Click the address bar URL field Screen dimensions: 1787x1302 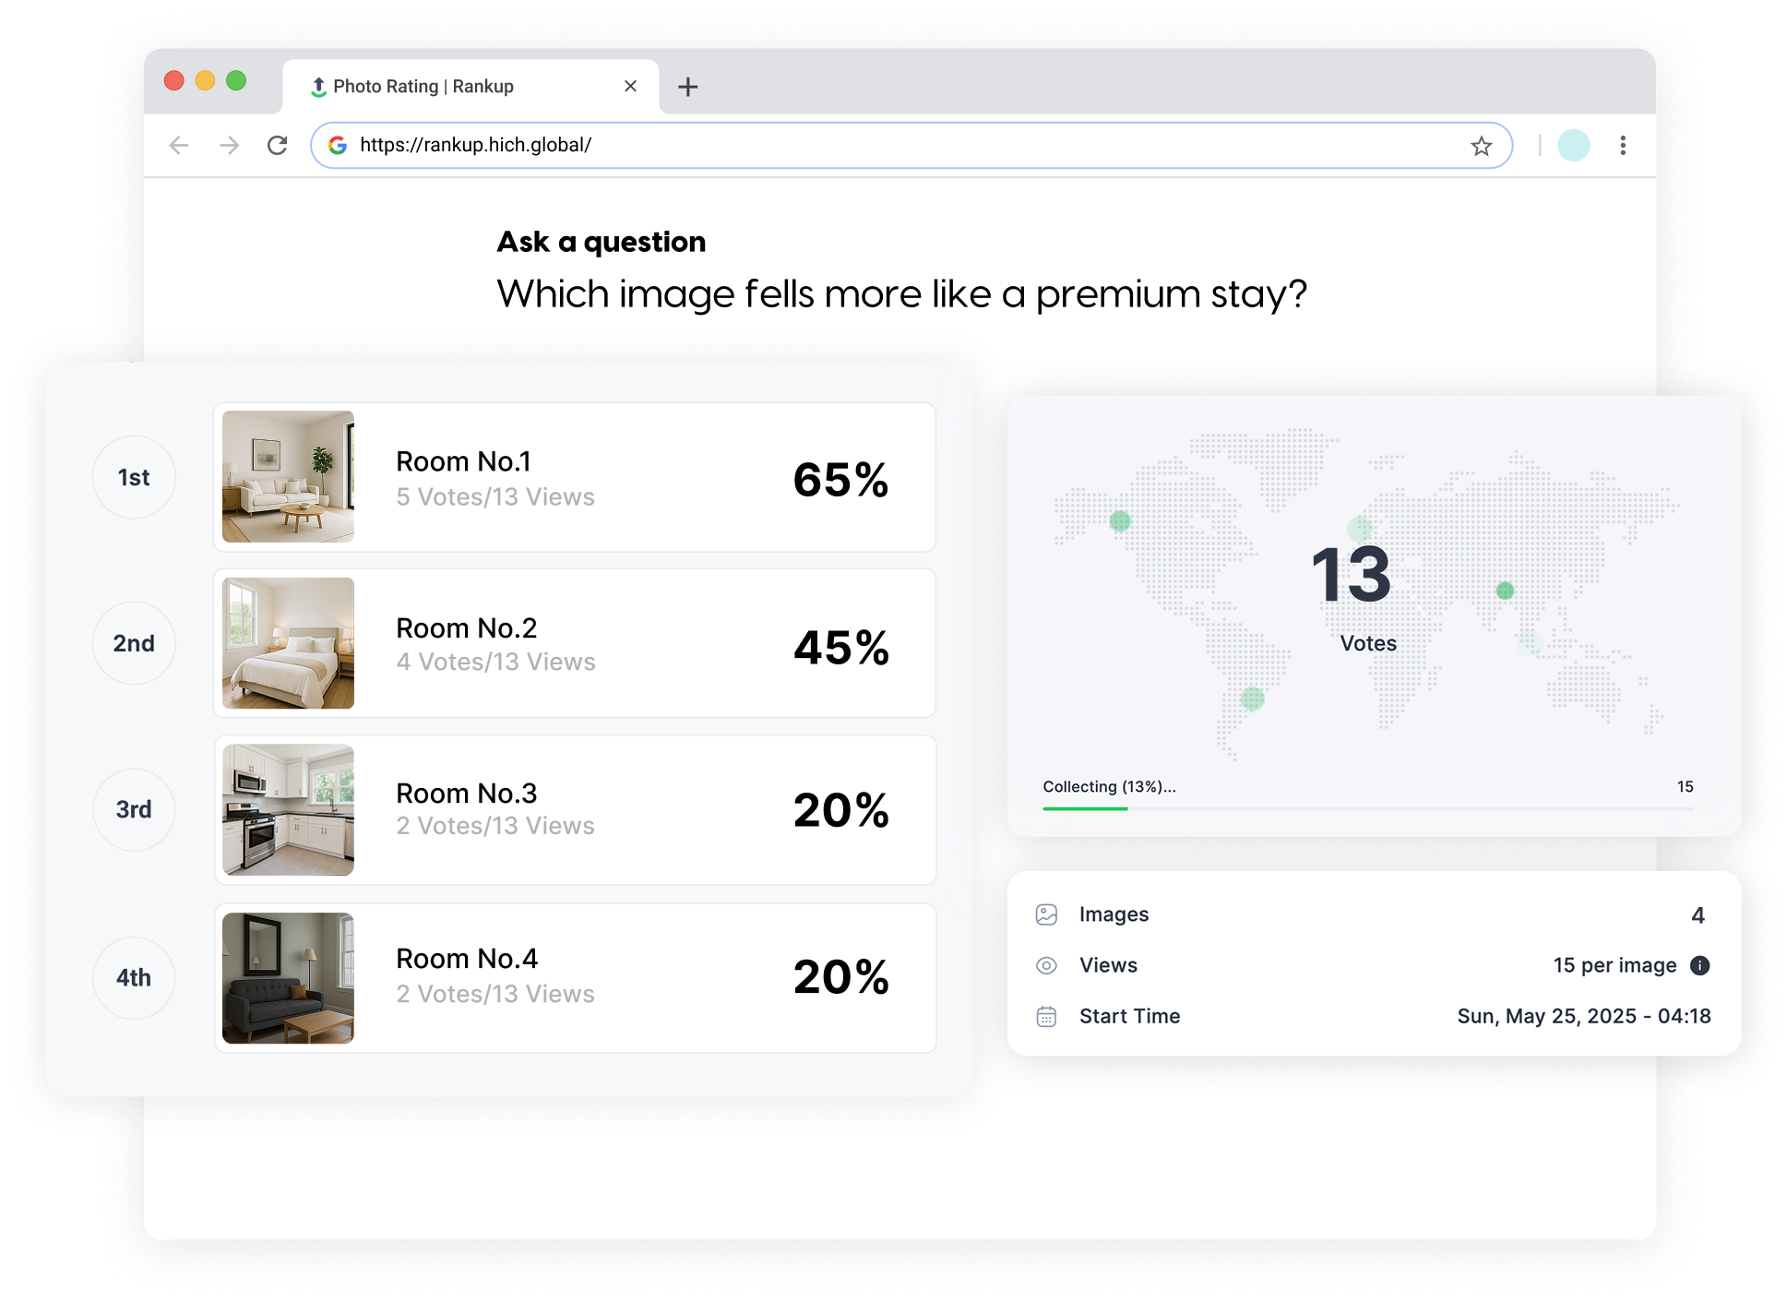pyautogui.click(x=911, y=145)
